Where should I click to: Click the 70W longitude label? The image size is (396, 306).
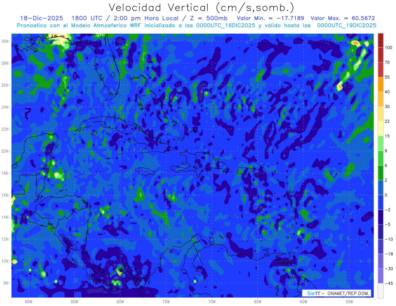click(212, 302)
